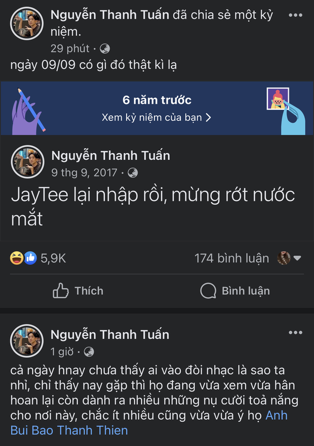Tap the speech bubble comment icon

pyautogui.click(x=208, y=291)
